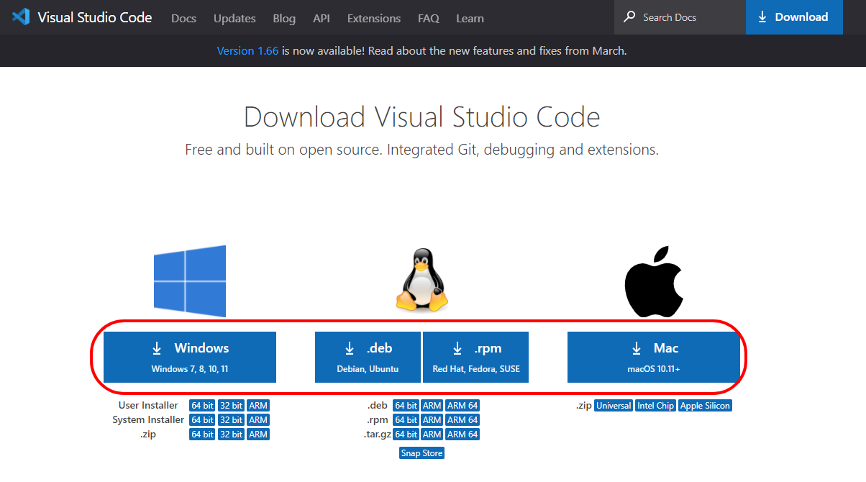This screenshot has height=482, width=866.
Task: Open the Blog navigation link
Action: click(284, 18)
